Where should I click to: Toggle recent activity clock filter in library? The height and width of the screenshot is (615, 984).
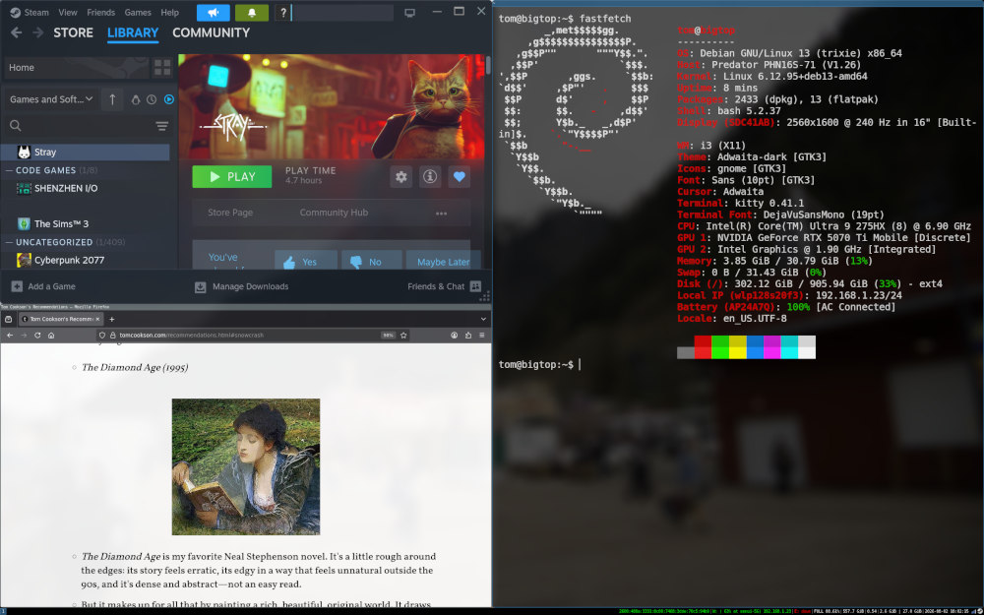point(152,99)
